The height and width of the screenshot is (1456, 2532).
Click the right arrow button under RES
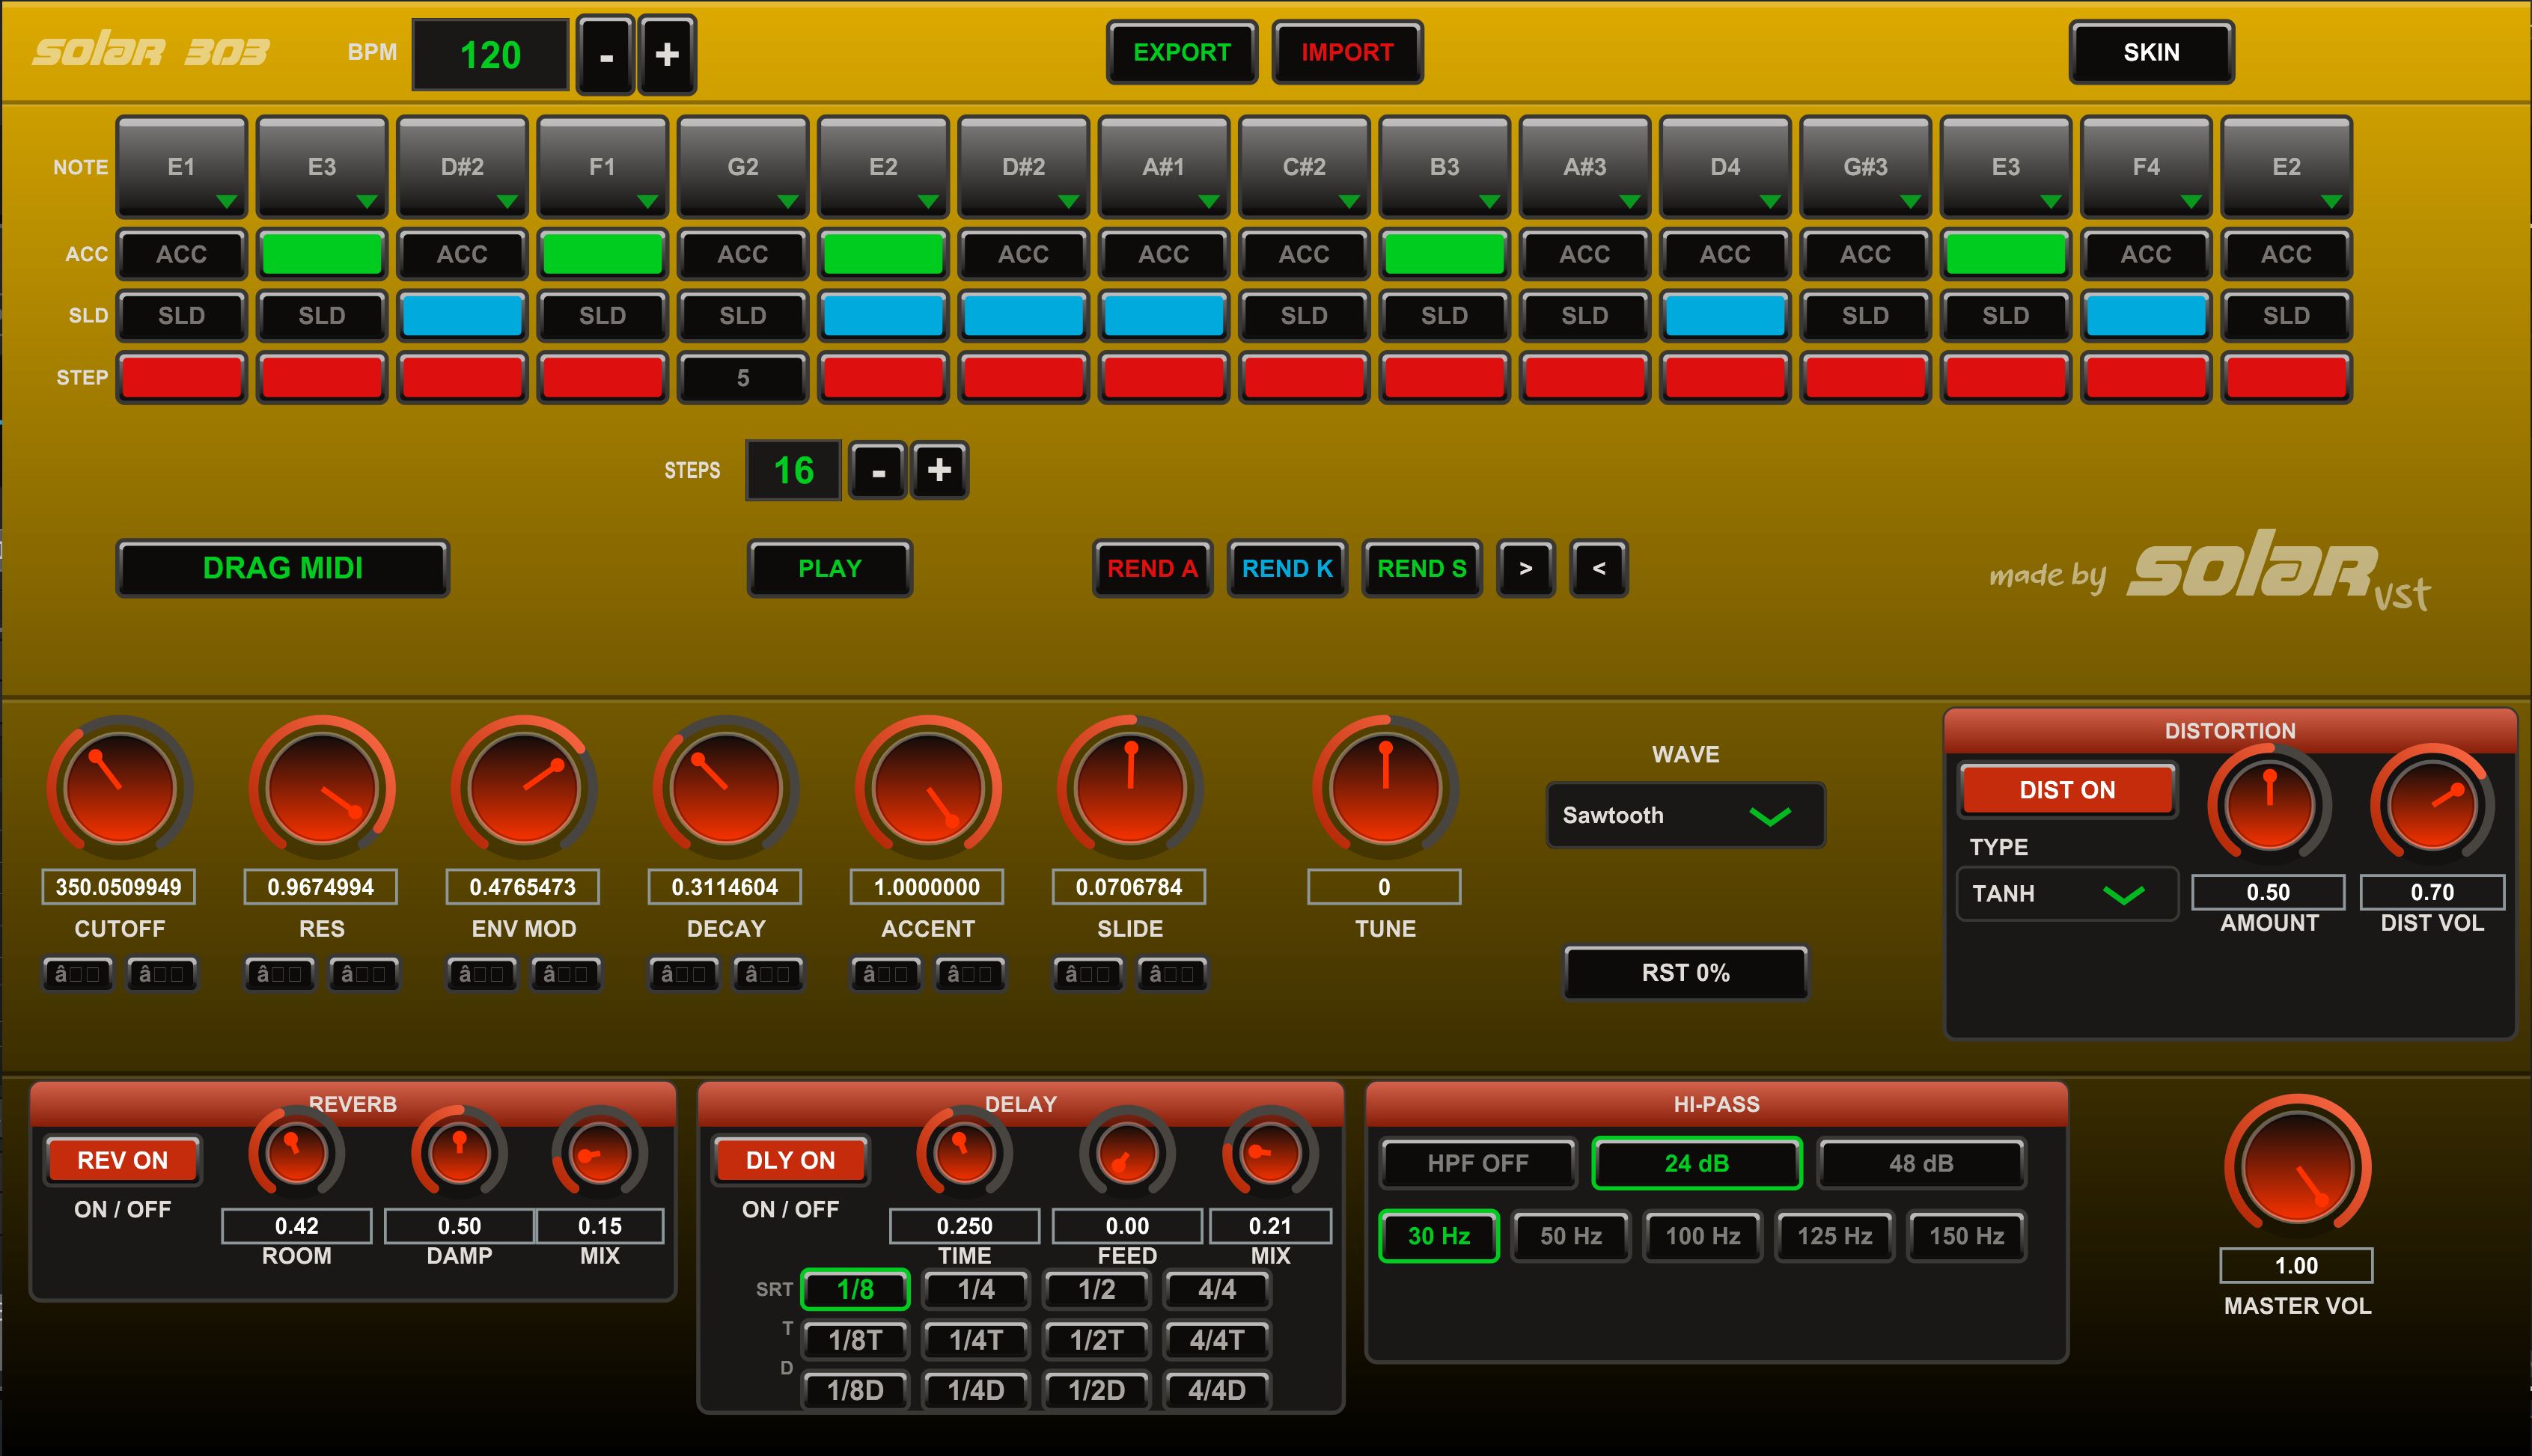pyautogui.click(x=364, y=973)
